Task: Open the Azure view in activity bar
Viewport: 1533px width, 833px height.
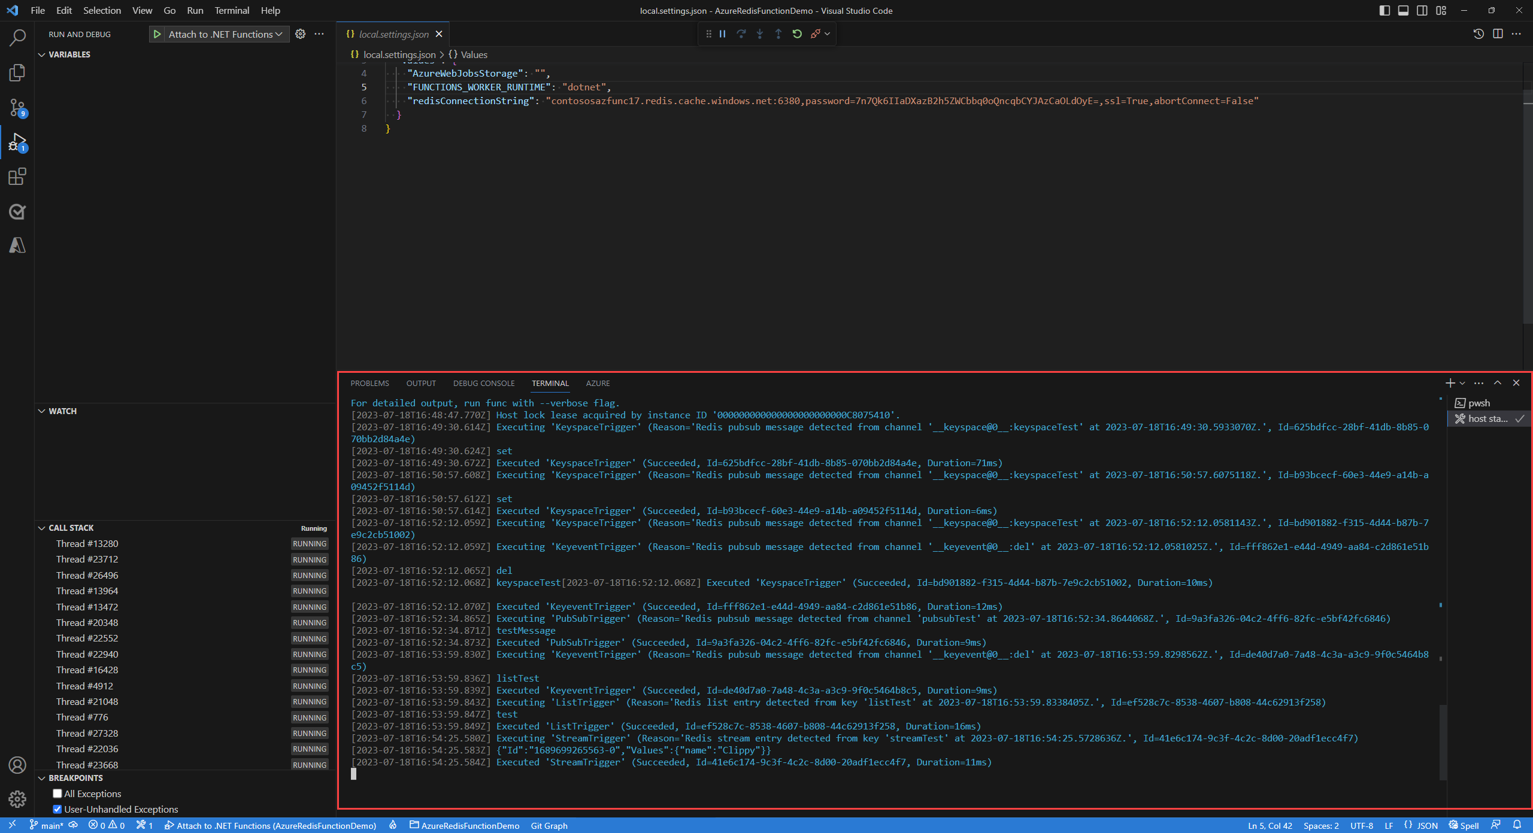Action: tap(17, 245)
